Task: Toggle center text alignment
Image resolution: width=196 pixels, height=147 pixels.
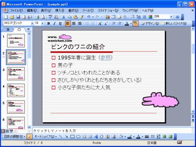Action: (74, 24)
